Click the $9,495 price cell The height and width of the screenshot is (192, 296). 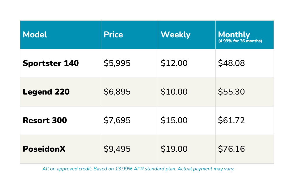117,149
